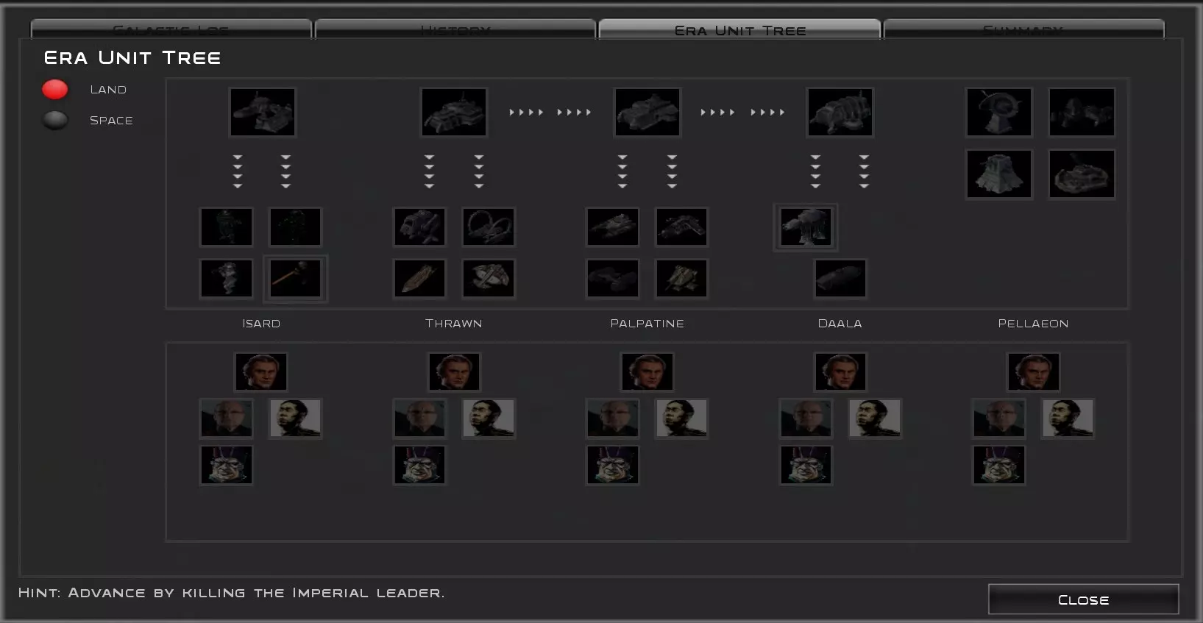The width and height of the screenshot is (1203, 623).
Task: Select the bald man portrait under Palpatine
Action: 613,418
